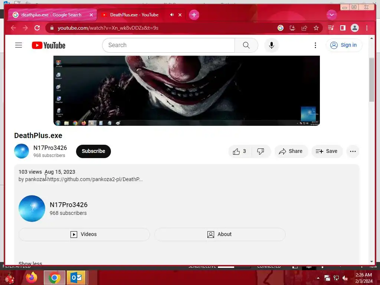380x285 pixels.
Task: Mute the DeathPlus.exe YouTube tab audio
Action: tap(172, 15)
